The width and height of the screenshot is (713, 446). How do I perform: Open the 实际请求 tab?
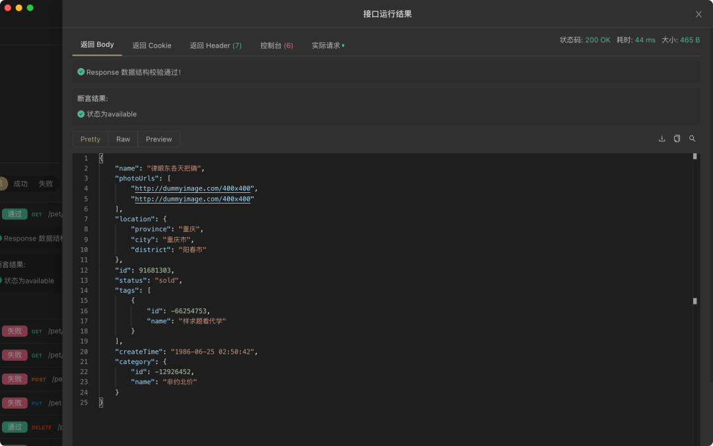click(328, 46)
